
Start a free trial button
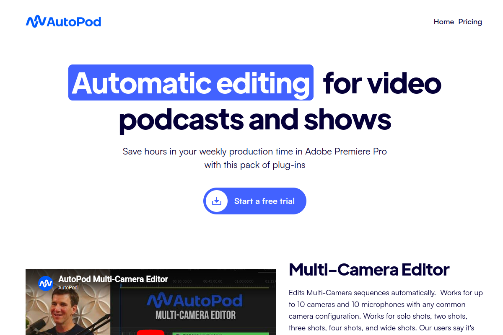pyautogui.click(x=255, y=201)
